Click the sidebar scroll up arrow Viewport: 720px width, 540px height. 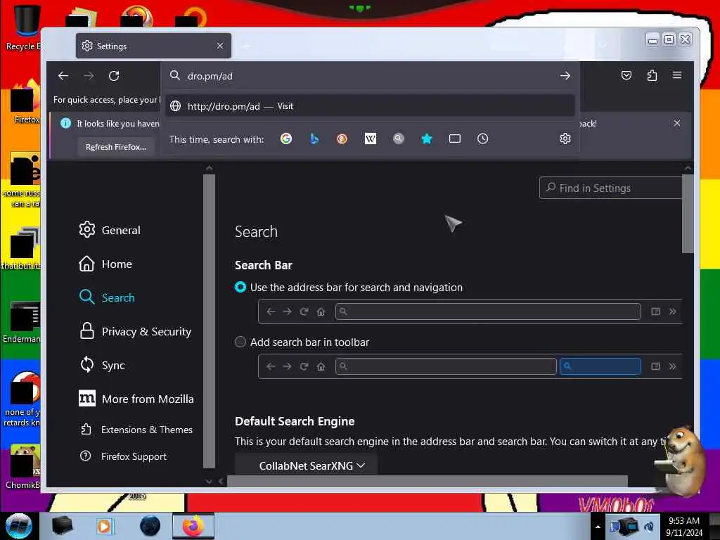click(209, 168)
